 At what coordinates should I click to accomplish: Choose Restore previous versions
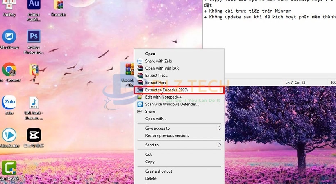(x=179, y=135)
